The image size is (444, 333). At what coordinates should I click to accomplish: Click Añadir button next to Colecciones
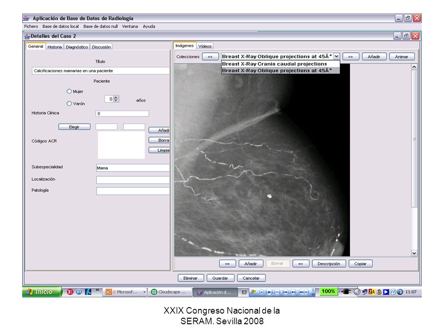coord(374,56)
